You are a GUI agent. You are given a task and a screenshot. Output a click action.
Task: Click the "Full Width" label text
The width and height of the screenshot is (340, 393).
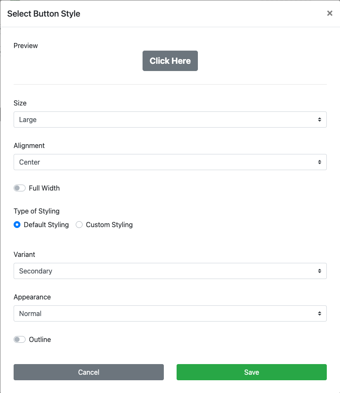point(44,188)
